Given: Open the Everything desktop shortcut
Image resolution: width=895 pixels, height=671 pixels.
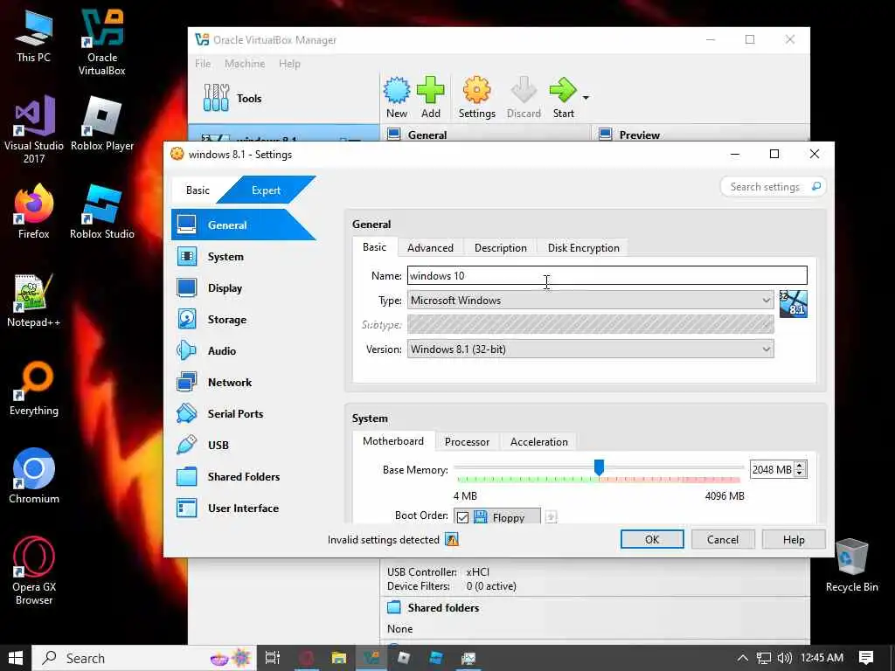Looking at the screenshot, I should [34, 389].
